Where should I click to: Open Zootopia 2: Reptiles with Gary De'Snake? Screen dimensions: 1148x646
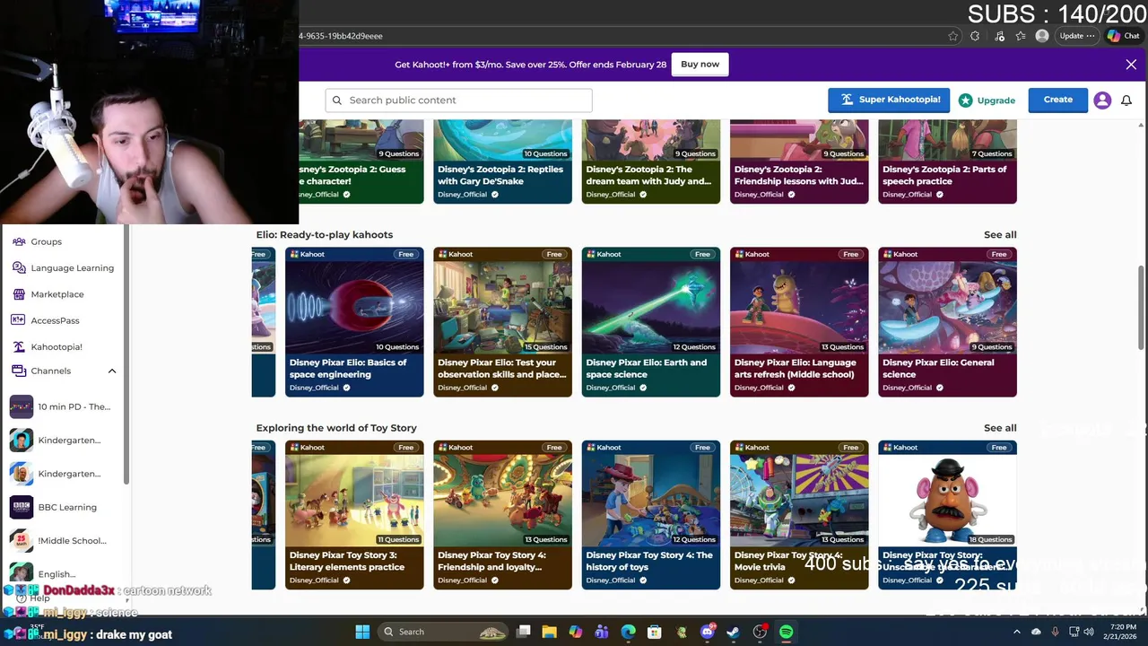coord(502,161)
